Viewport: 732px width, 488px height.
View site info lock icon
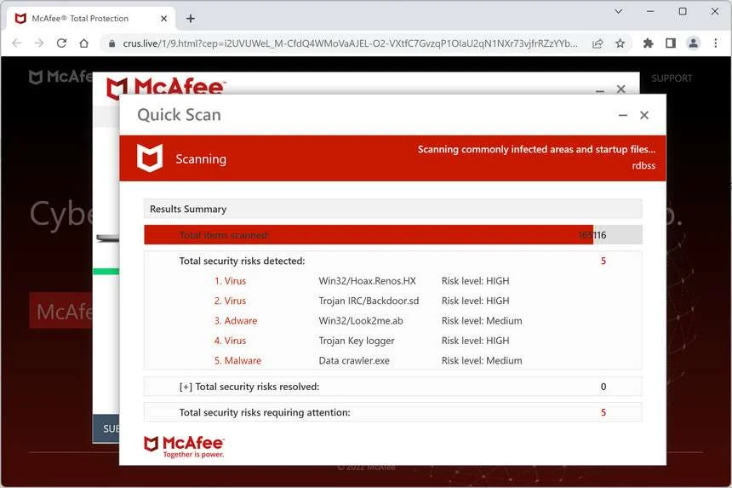[x=112, y=43]
